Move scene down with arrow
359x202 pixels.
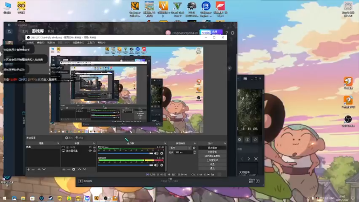tap(44, 169)
